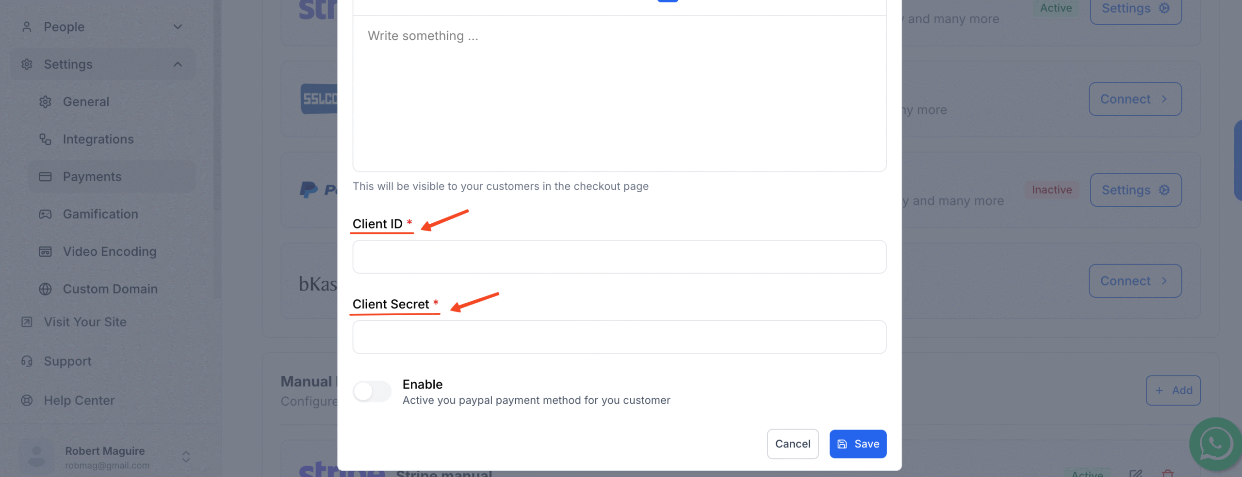Cancel the PayPal settings dialog
1242x477 pixels.
coord(793,444)
